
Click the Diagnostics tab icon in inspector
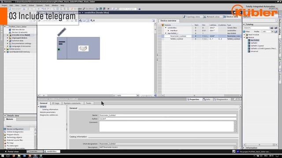(215, 99)
